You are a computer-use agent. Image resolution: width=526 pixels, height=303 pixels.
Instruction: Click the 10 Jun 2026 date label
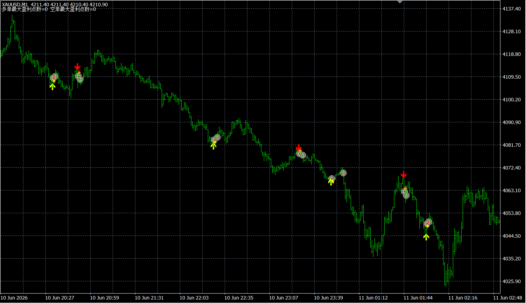pos(14,298)
